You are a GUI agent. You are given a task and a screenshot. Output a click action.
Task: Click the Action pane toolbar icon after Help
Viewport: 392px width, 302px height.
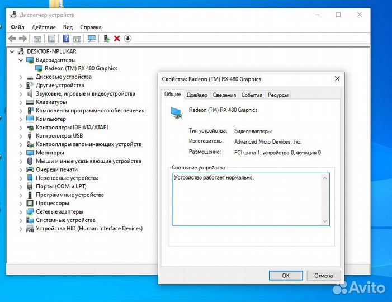tap(77, 39)
